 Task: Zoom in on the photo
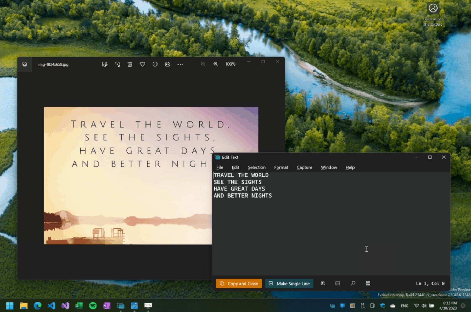(216, 64)
